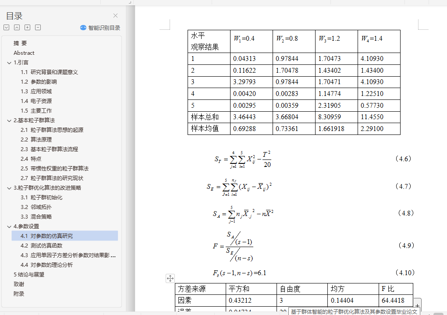Select highlighted 4.1 对参数的仿真研究

tap(65, 236)
